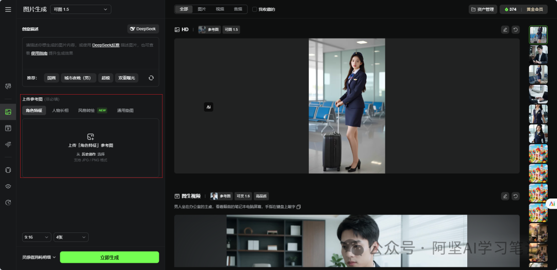Open the audio waveform sidebar icon

8,144
